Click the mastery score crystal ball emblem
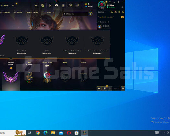170x136 pixels. point(47,77)
